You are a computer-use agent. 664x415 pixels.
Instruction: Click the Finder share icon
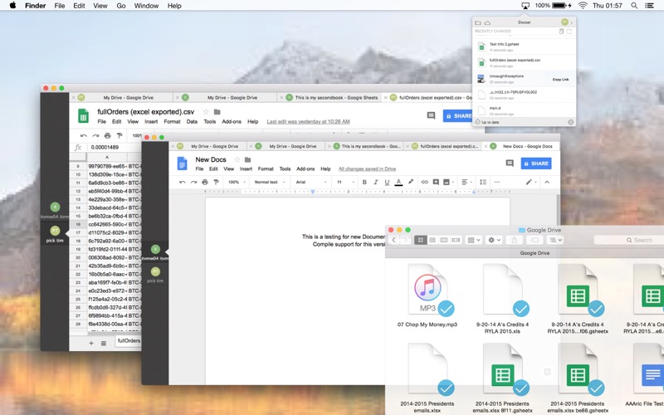[514, 240]
